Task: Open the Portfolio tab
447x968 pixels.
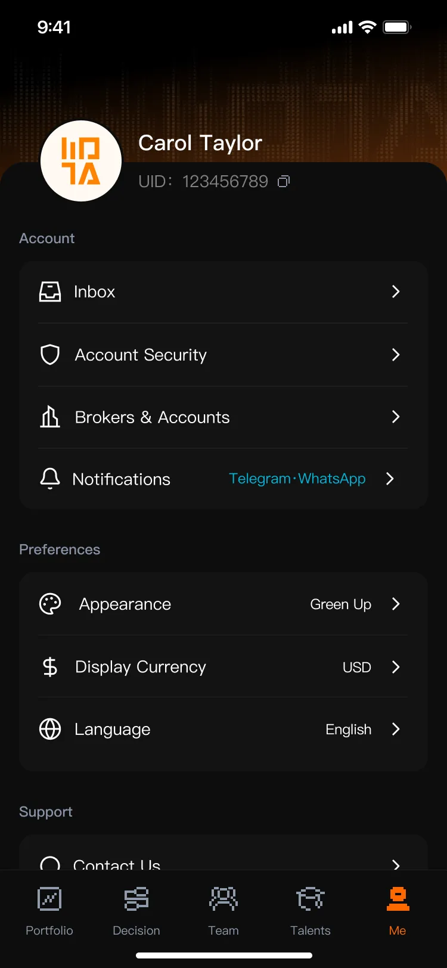Action: 49,911
